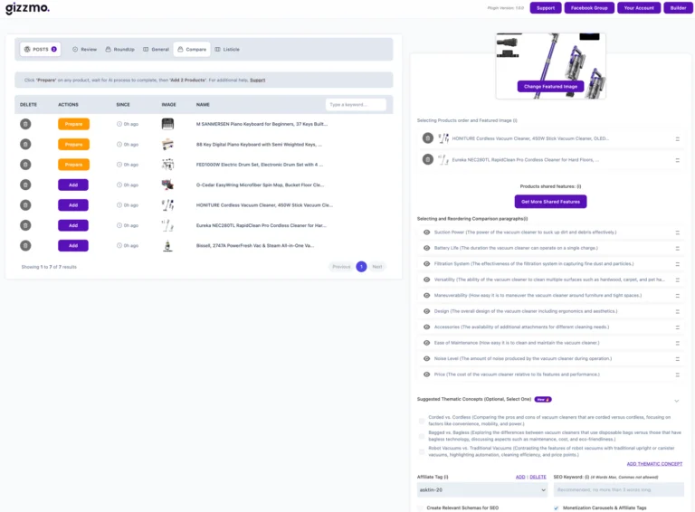
Task: Remove HONITURE vacuum from selected products
Action: tap(427, 138)
